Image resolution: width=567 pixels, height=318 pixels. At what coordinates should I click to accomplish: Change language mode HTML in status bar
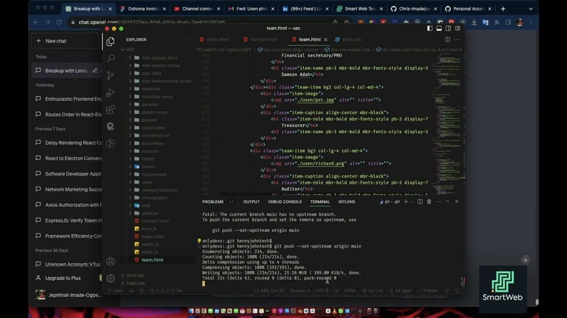coord(350,291)
